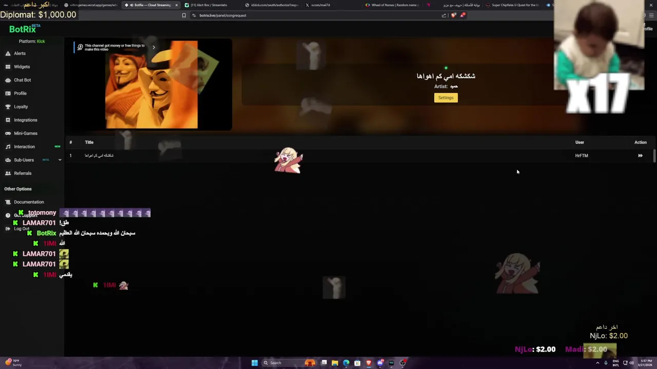
Task: Click the song video thumbnail
Action: (x=151, y=85)
